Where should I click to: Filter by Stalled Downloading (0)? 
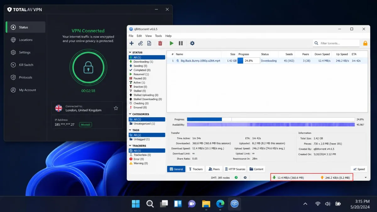pyautogui.click(x=147, y=99)
